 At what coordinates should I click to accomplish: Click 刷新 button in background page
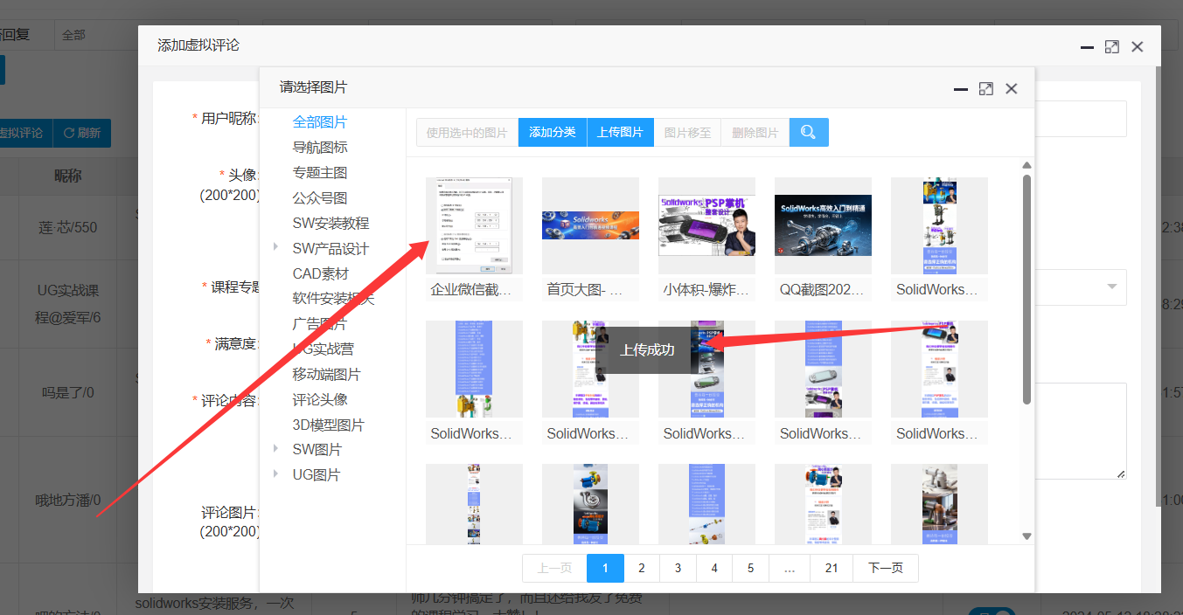click(82, 133)
